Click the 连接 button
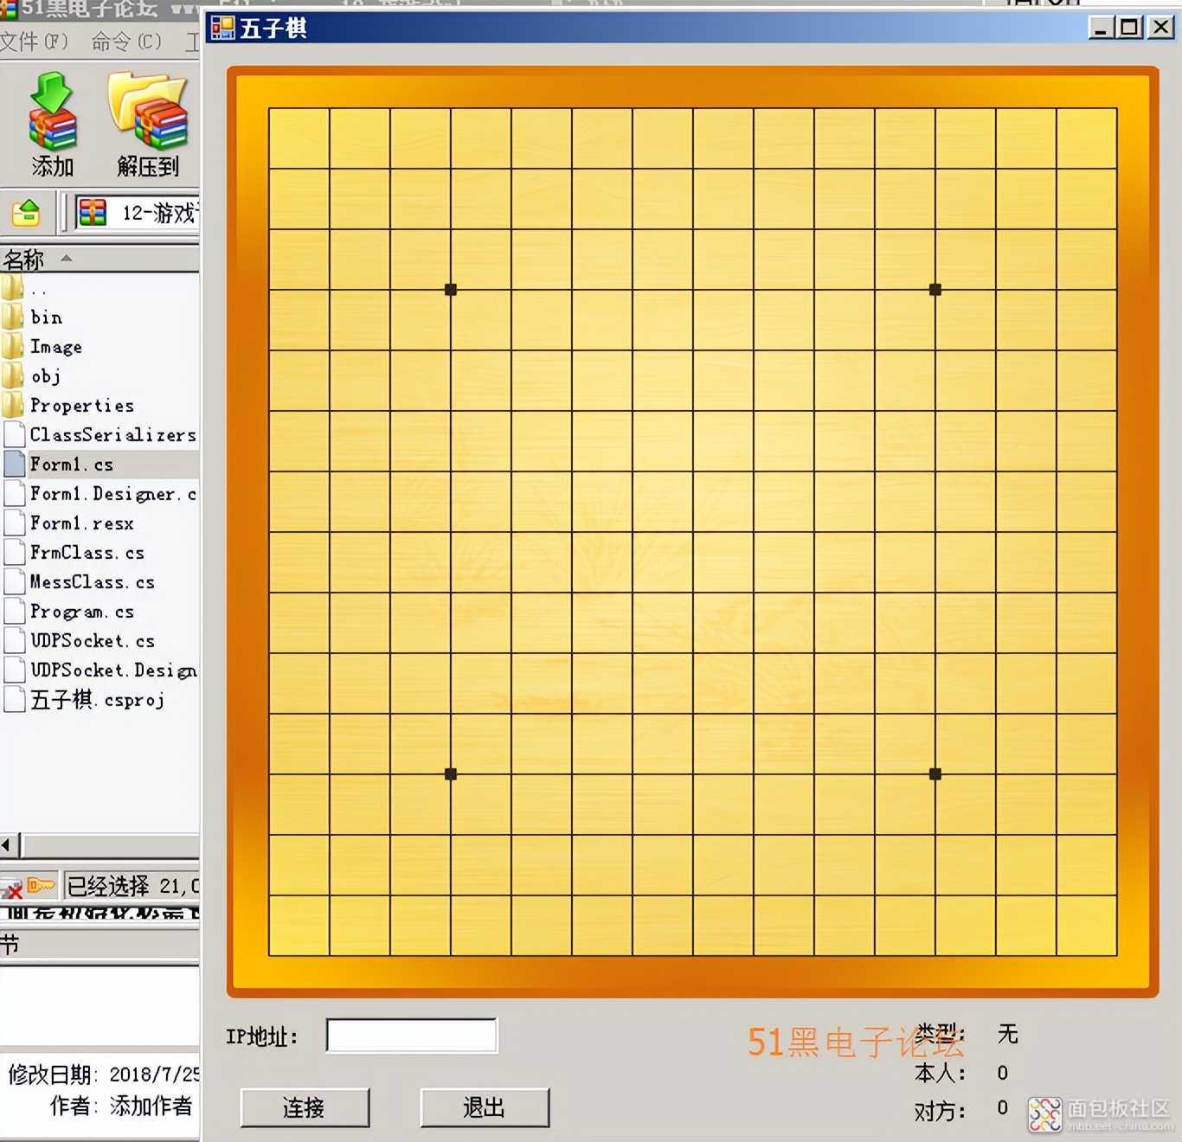The height and width of the screenshot is (1142, 1182). point(305,1107)
